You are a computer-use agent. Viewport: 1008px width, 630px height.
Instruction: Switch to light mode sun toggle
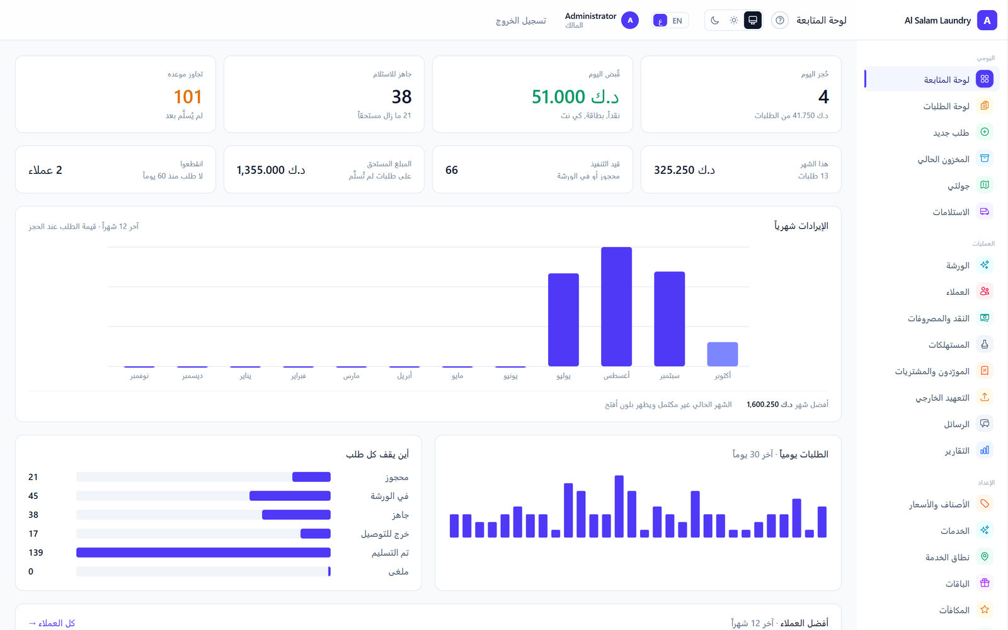[734, 20]
